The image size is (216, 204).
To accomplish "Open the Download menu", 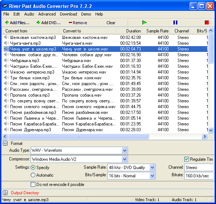I will pos(68,14).
